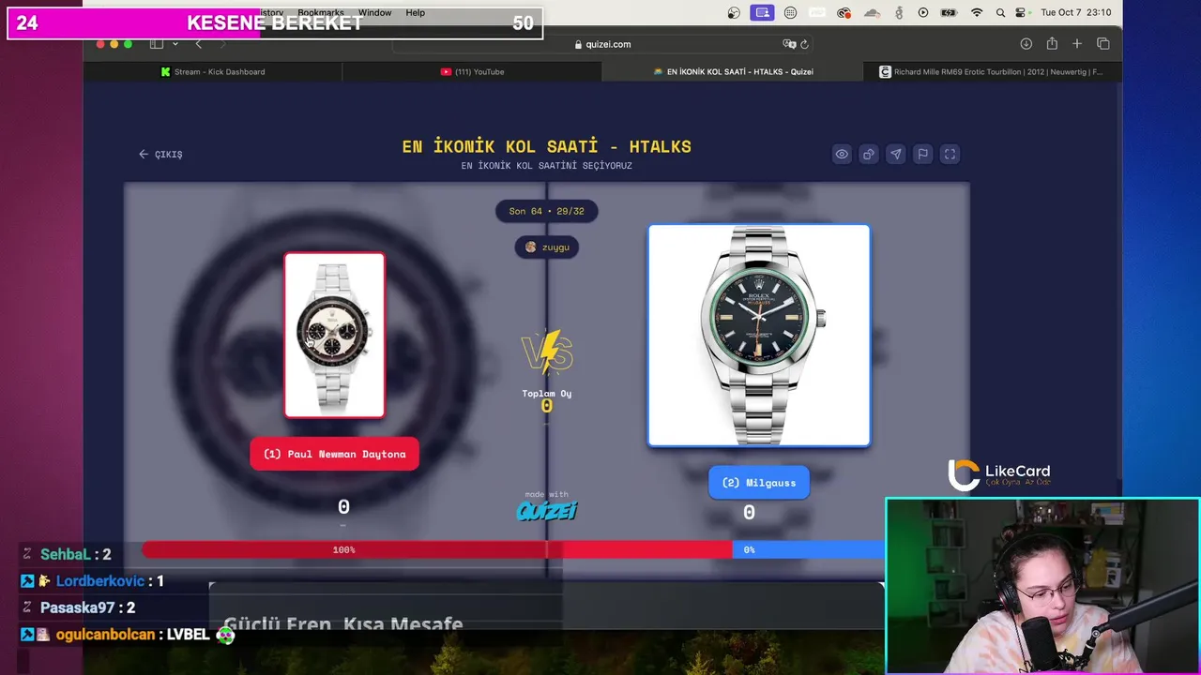Switch to the (111) YouTube tab
Screen dimensions: 1201x675
tap(472, 71)
